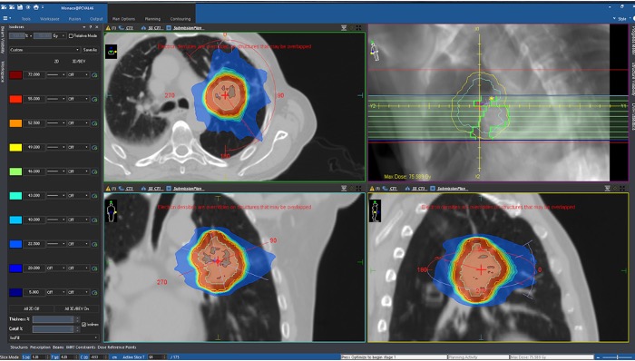
Task: Click the warning triangle icon above axial view
Action: pos(108,28)
